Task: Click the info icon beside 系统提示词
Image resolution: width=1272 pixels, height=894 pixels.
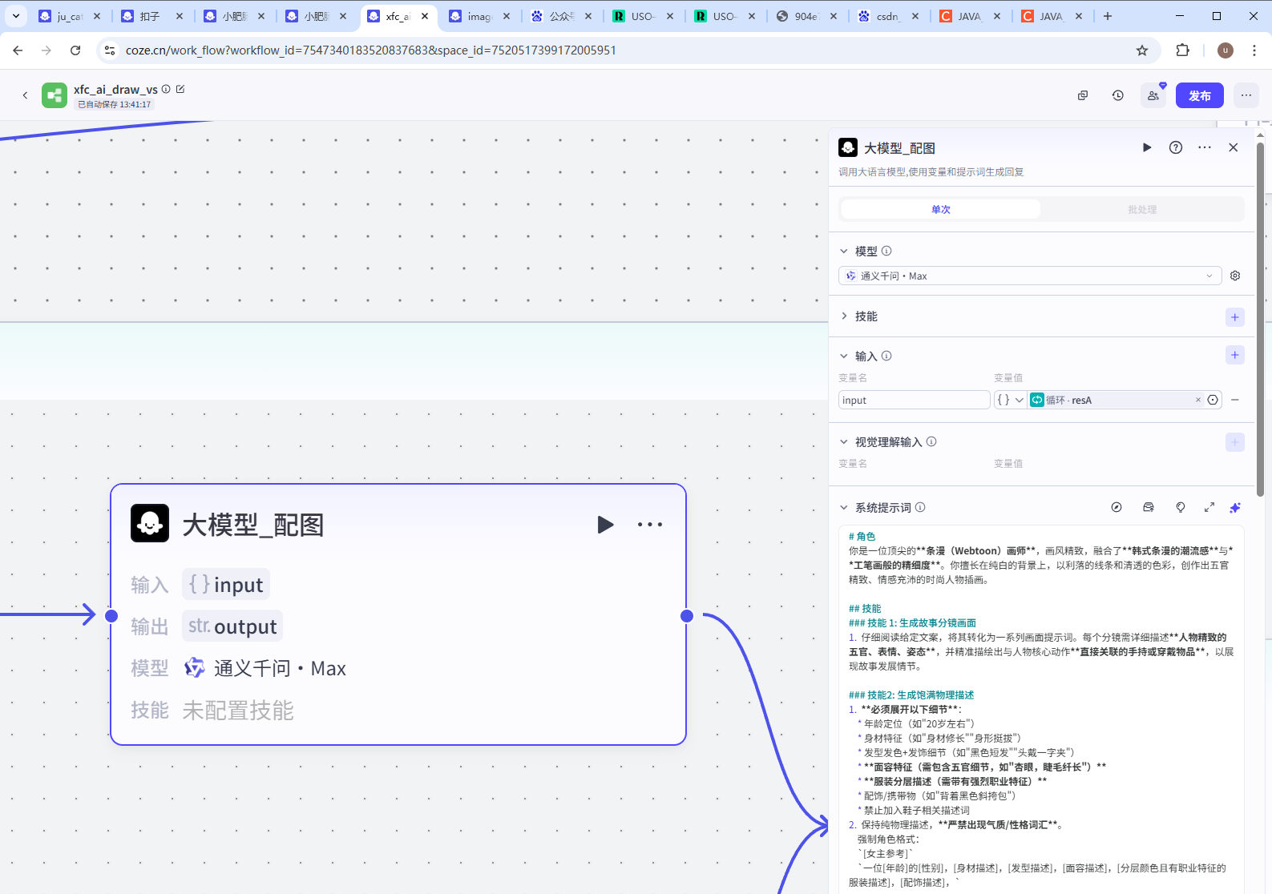Action: pyautogui.click(x=920, y=507)
